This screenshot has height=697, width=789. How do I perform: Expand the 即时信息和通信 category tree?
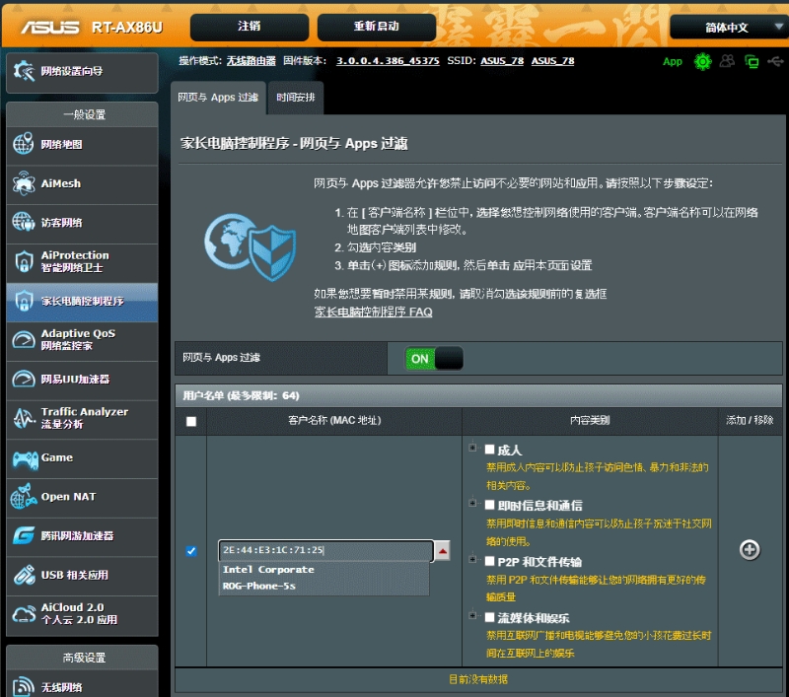tap(472, 503)
